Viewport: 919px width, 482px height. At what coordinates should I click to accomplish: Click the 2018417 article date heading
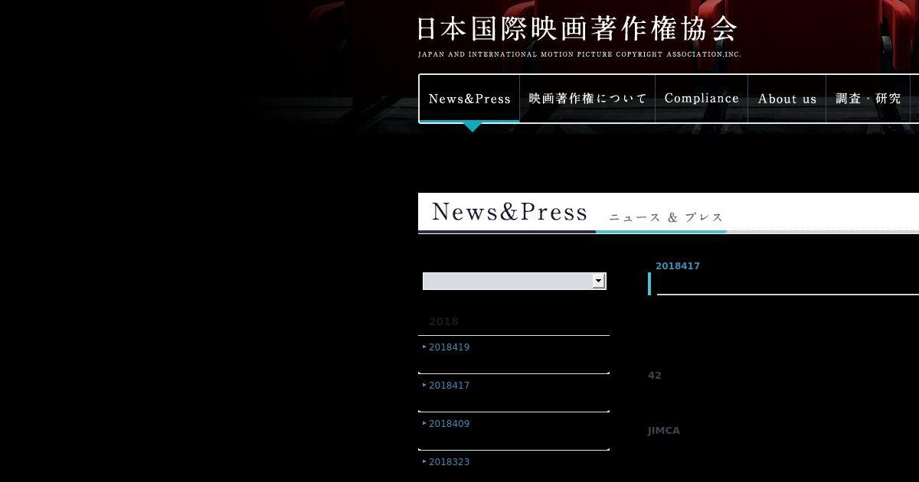(678, 266)
